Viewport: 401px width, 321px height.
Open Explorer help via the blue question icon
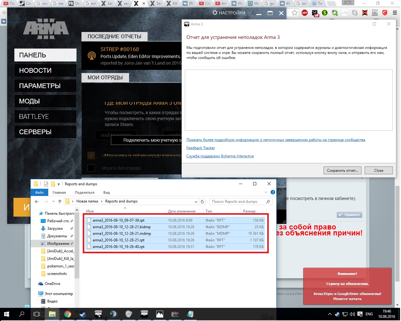(273, 192)
